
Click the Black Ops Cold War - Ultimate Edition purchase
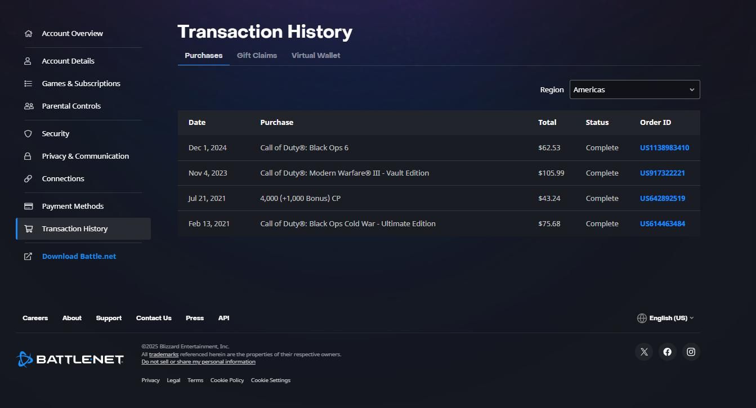click(x=348, y=224)
